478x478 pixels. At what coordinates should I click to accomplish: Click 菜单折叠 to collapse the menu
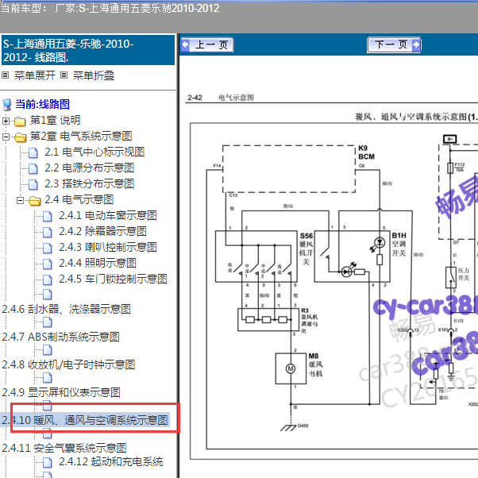(93, 75)
